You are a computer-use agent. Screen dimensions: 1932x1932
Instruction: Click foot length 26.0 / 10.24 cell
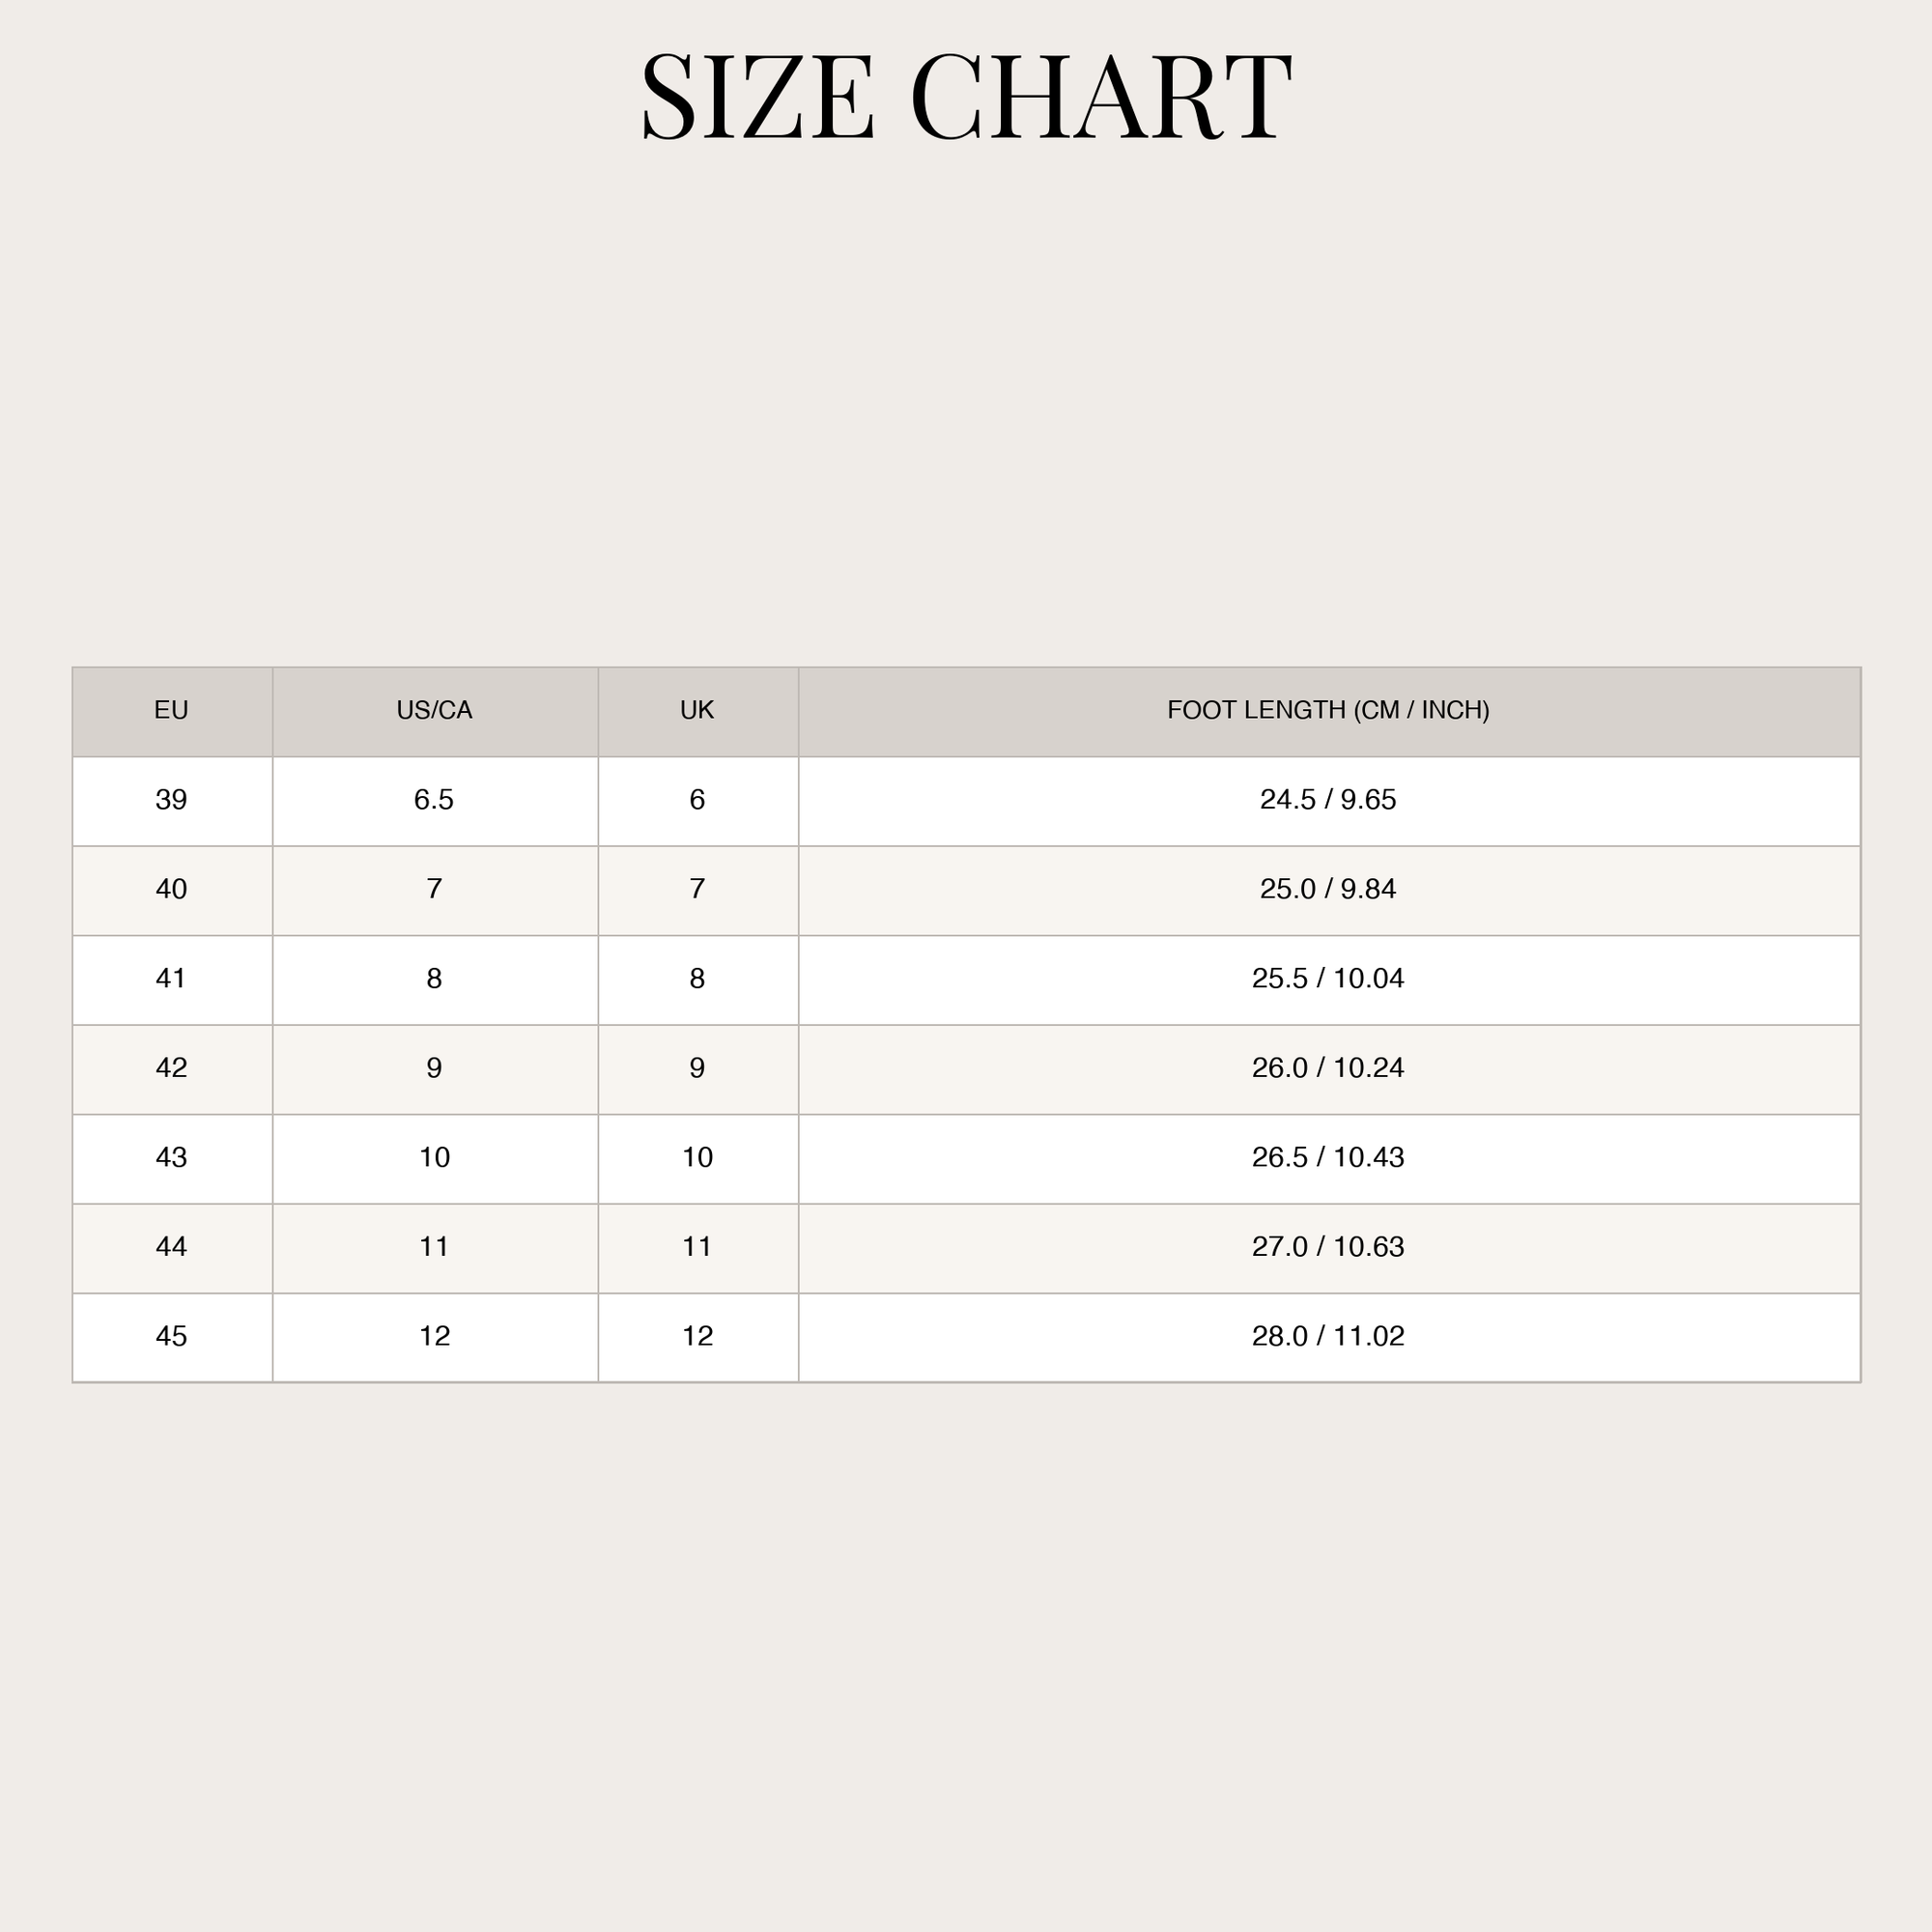[x=1329, y=1070]
